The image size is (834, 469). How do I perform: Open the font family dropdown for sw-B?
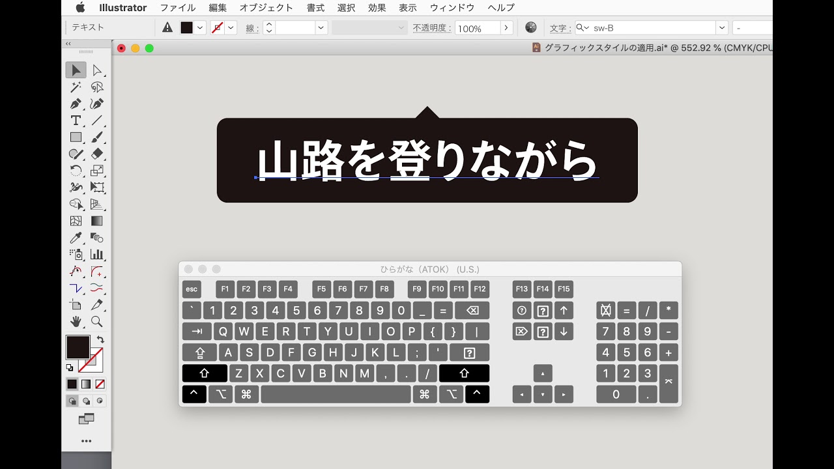(x=721, y=28)
